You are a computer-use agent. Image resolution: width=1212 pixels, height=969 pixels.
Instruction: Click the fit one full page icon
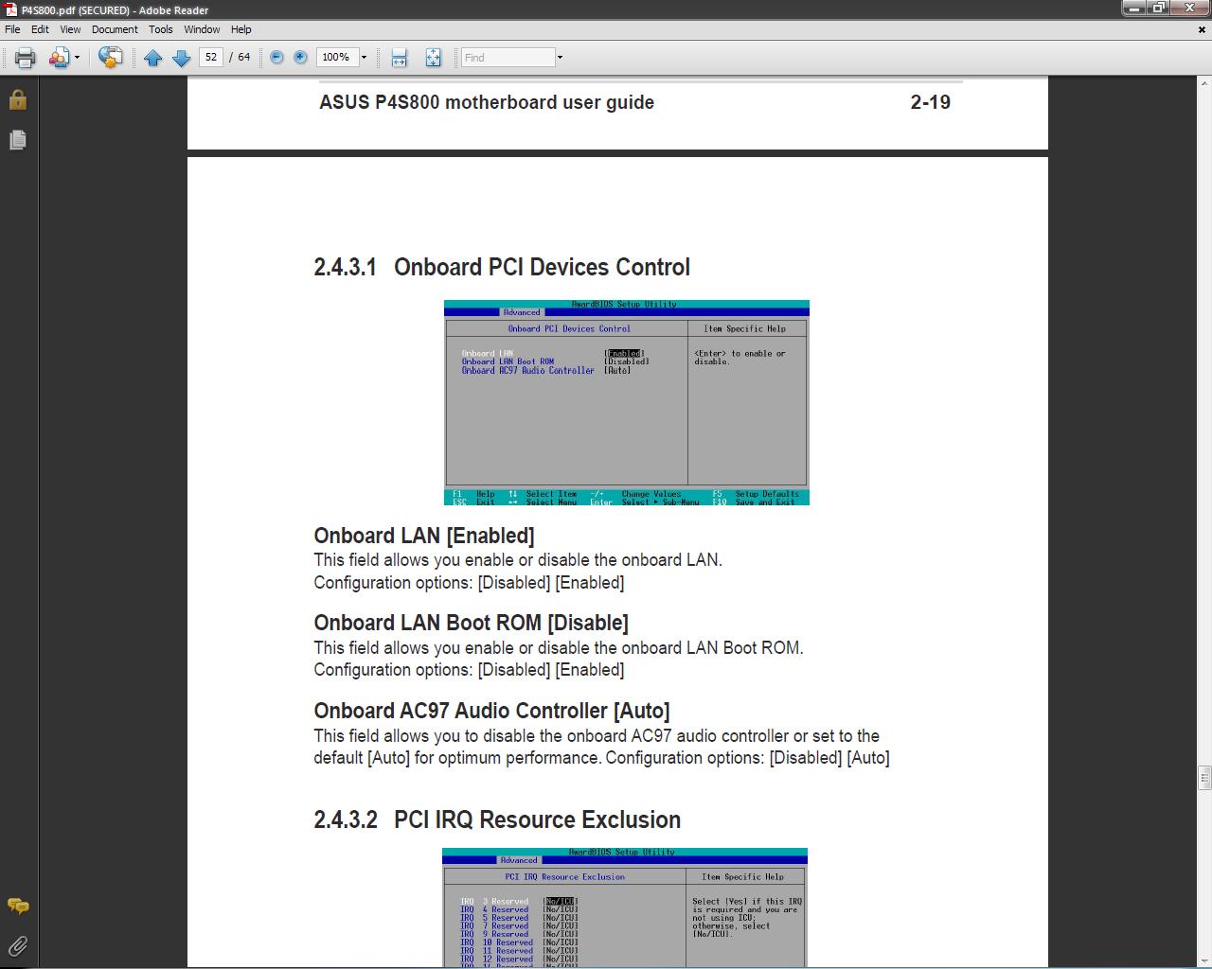433,58
